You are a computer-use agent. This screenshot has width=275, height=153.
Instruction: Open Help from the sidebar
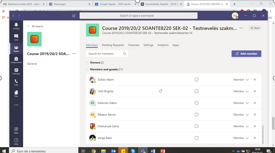coord(16,142)
